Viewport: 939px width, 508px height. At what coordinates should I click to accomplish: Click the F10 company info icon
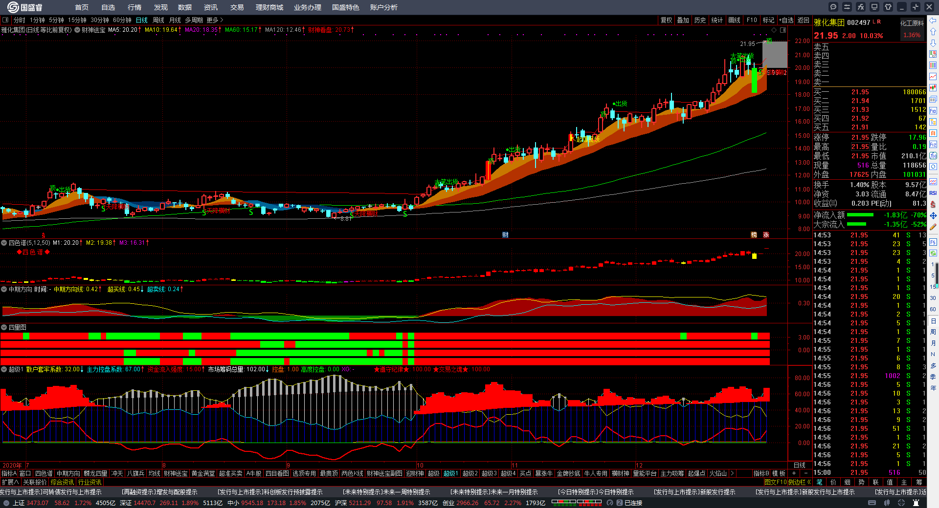point(933,111)
